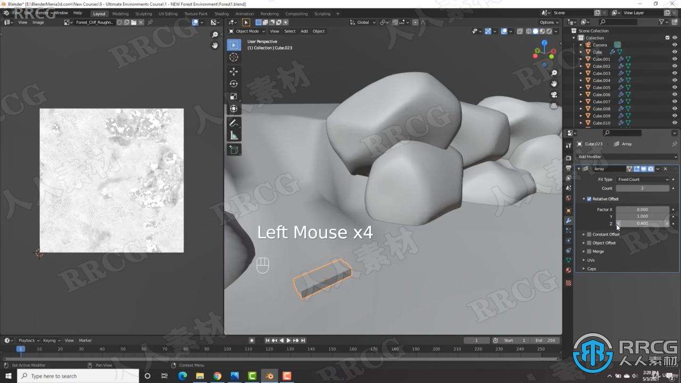Click the viewport zoom magnifier icon

pyautogui.click(x=554, y=73)
